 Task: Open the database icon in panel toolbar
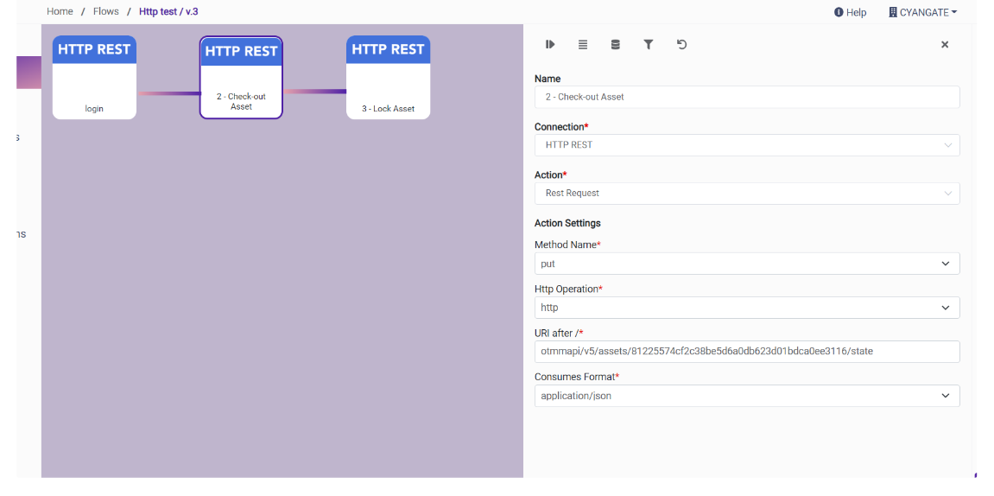[x=615, y=45]
